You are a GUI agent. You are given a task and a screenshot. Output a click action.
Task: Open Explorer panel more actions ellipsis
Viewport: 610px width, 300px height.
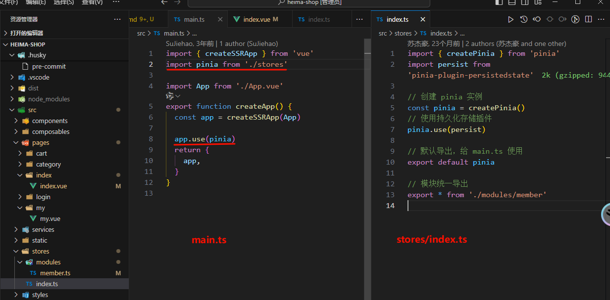(x=117, y=19)
